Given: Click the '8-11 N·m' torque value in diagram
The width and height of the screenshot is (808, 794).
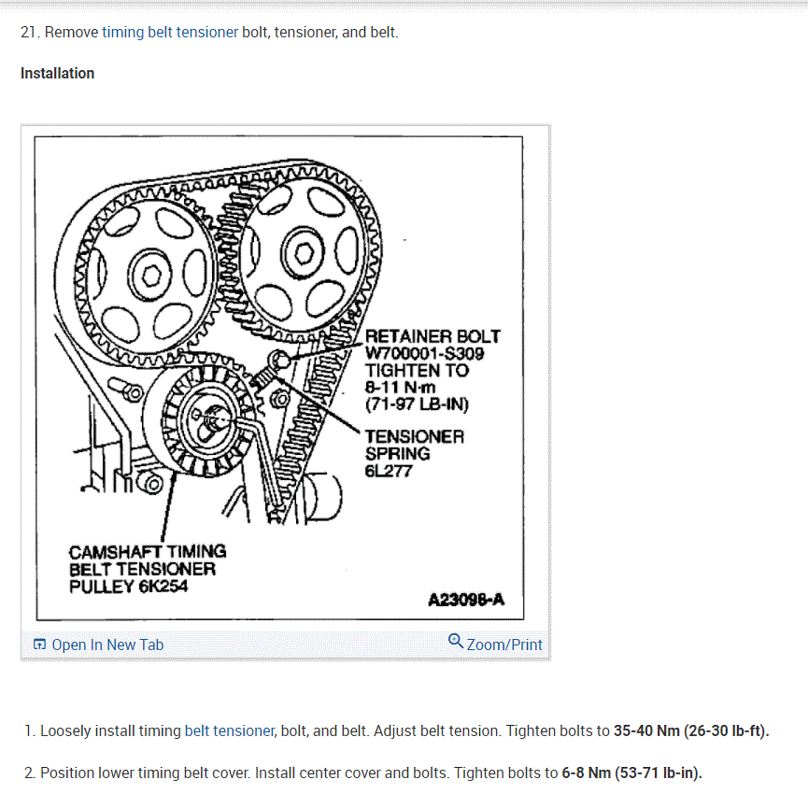Looking at the screenshot, I should click(x=401, y=387).
